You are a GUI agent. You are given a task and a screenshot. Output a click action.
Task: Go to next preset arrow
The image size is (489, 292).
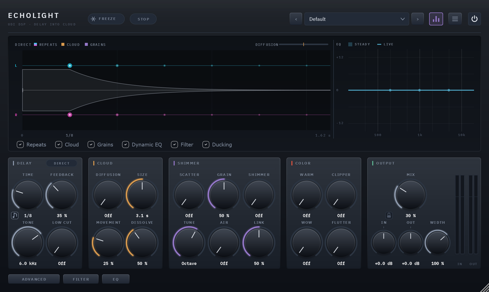[418, 19]
